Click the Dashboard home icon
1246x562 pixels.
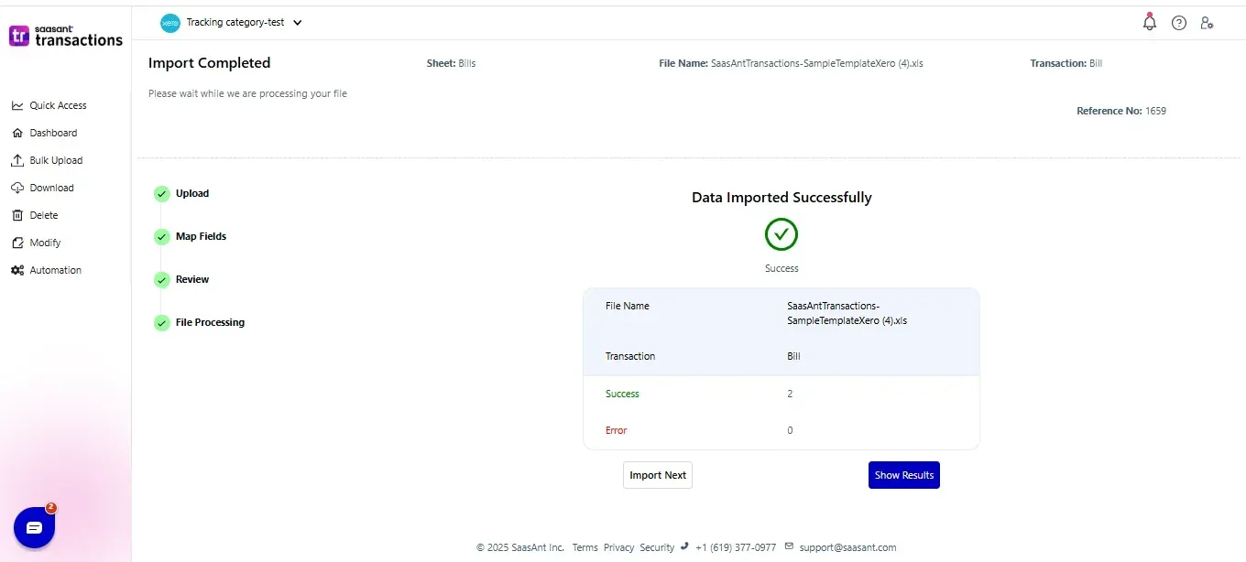tap(17, 133)
